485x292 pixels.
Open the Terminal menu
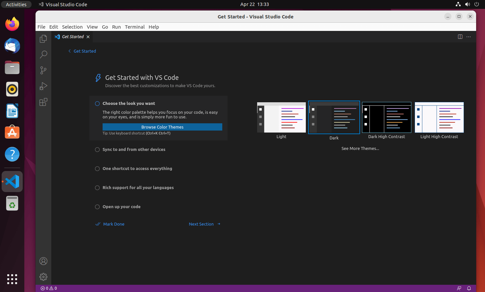point(135,27)
